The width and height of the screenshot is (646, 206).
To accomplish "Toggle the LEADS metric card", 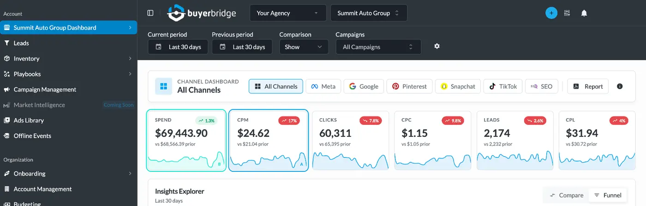I will coord(515,140).
